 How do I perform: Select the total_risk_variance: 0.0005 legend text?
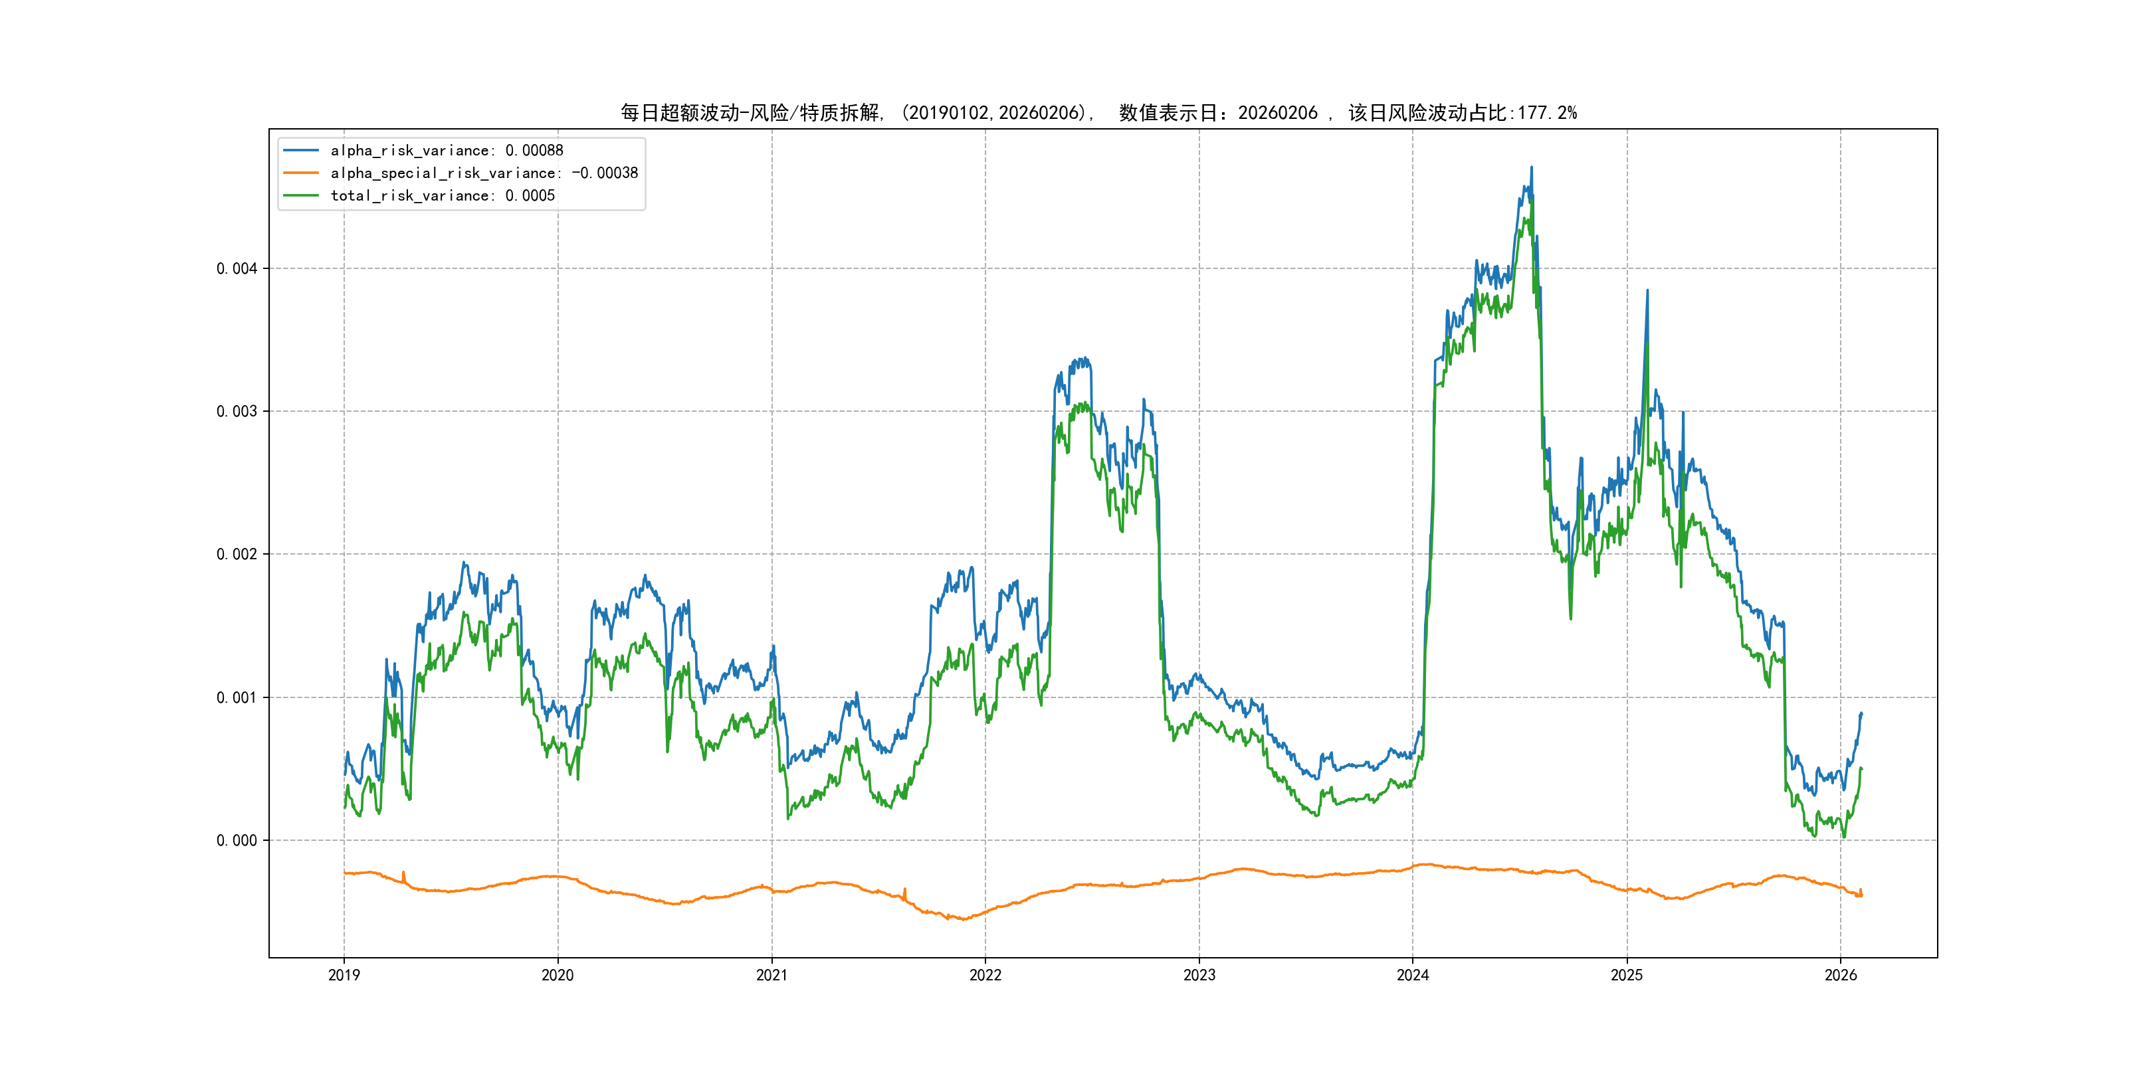click(x=442, y=195)
